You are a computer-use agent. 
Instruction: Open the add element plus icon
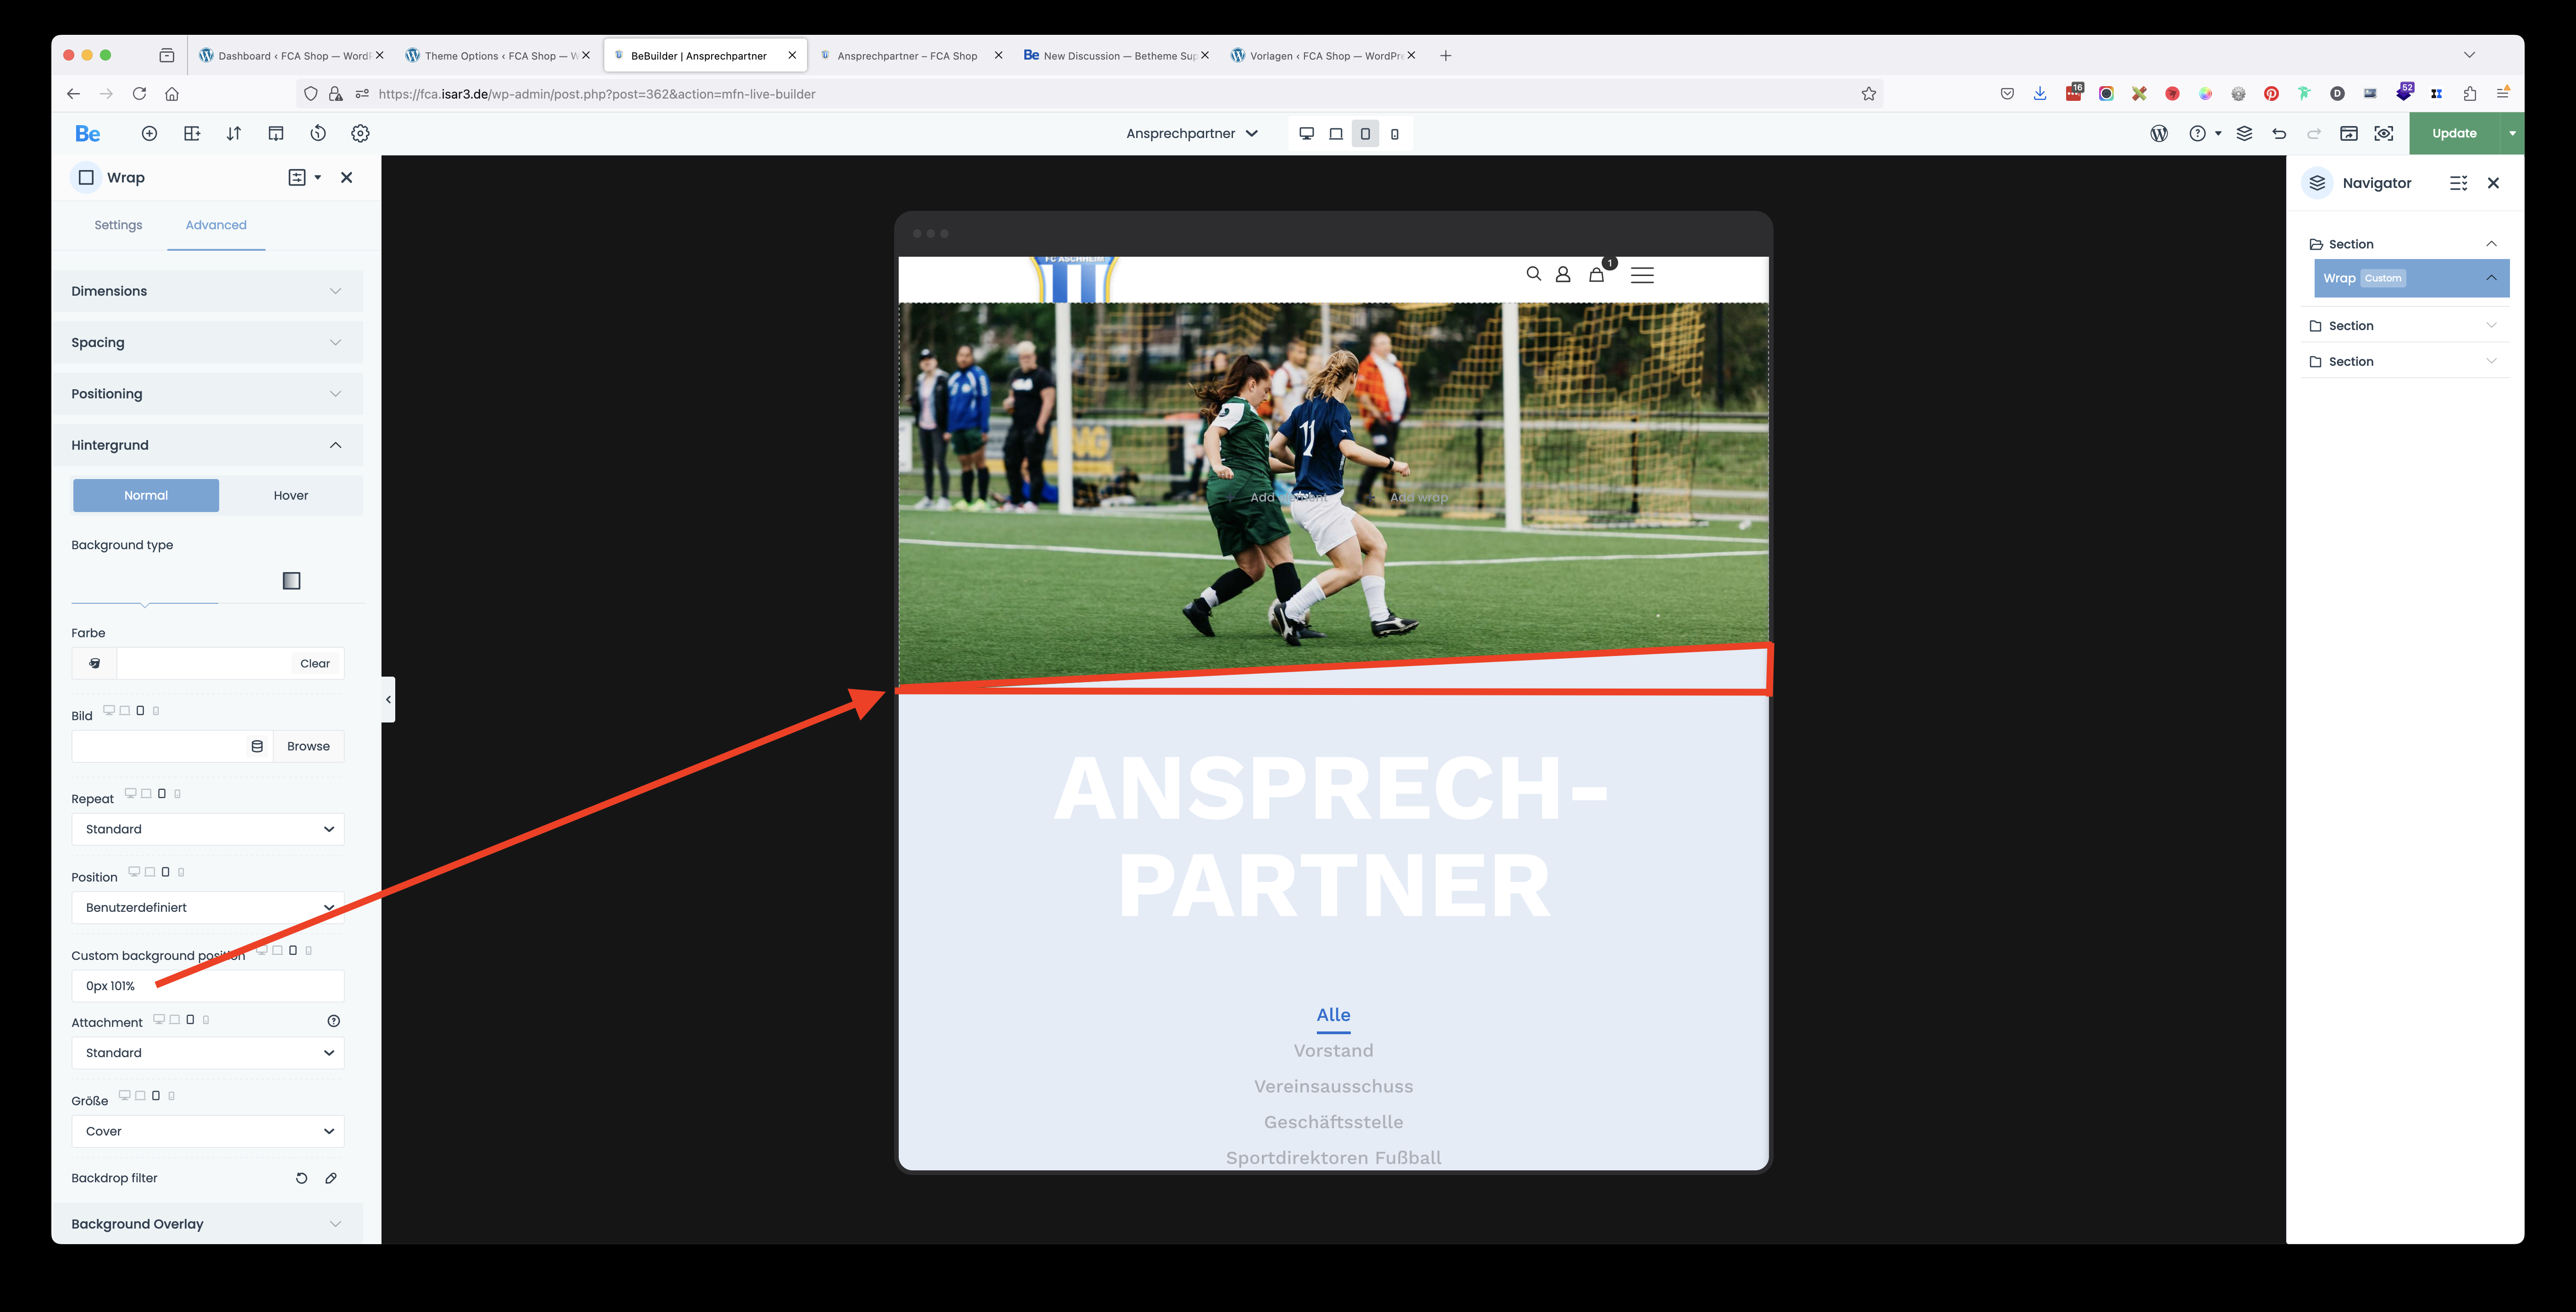click(x=149, y=134)
